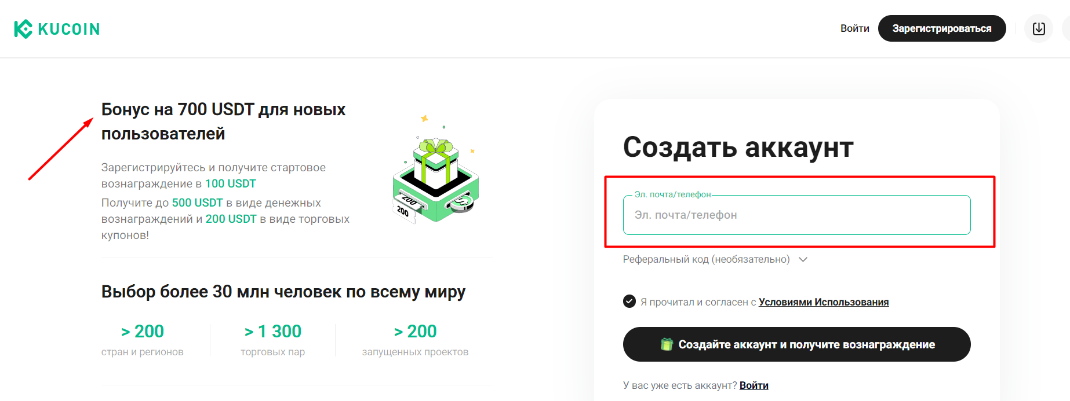Click the 100 USDT reward text
Screen dimensions: 1070x401
click(231, 183)
